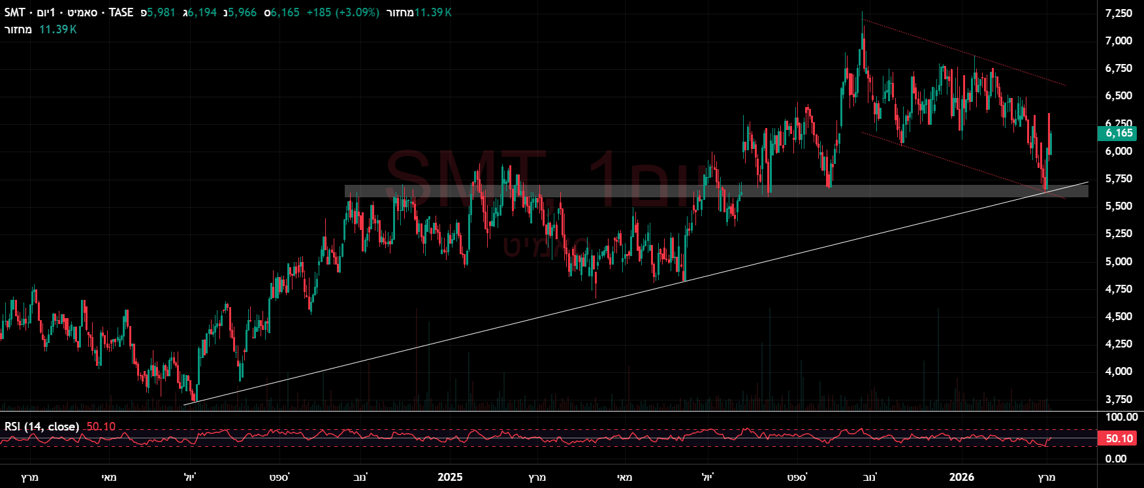Select the gray horizontal support zone rectangle
Image resolution: width=1144 pixels, height=488 pixels.
click(x=716, y=191)
